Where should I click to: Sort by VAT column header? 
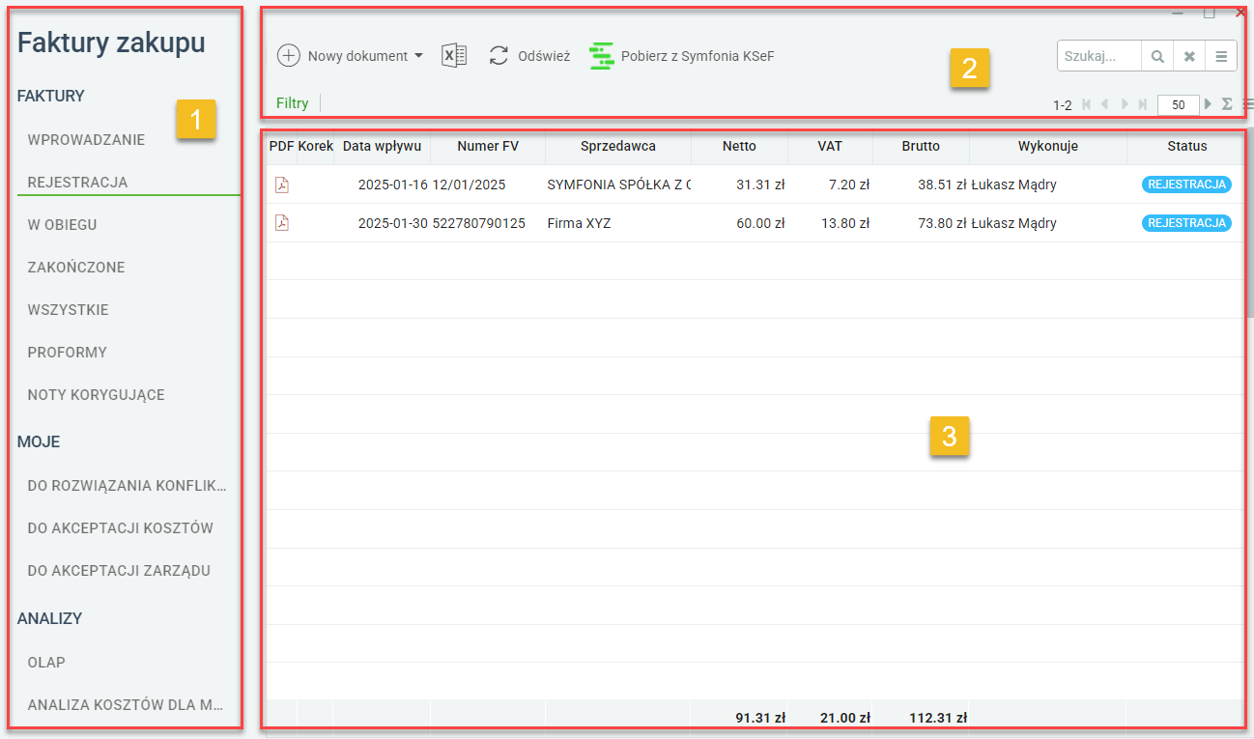[x=830, y=146]
